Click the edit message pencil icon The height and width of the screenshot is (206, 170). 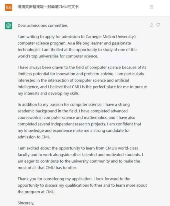pos(151,7)
